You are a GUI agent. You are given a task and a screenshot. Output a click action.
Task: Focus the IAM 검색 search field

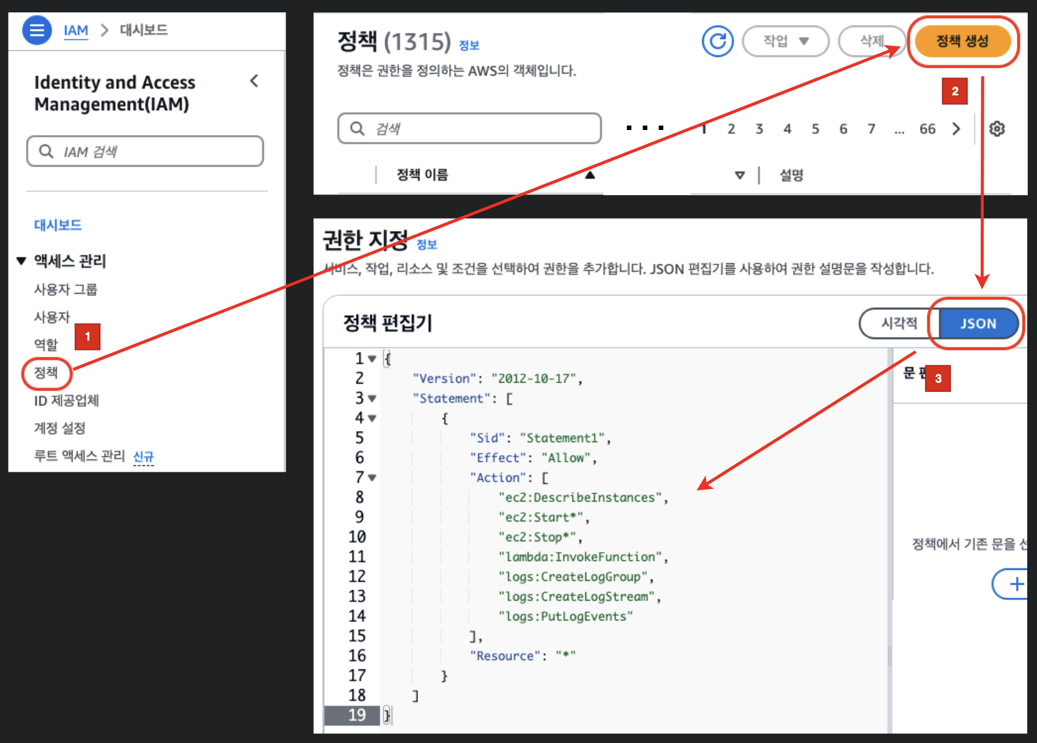145,152
